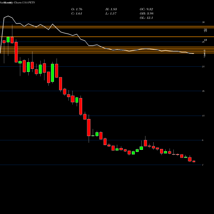Click the price axis label 11
The width and height of the screenshot is (214, 214).
(203, 116)
